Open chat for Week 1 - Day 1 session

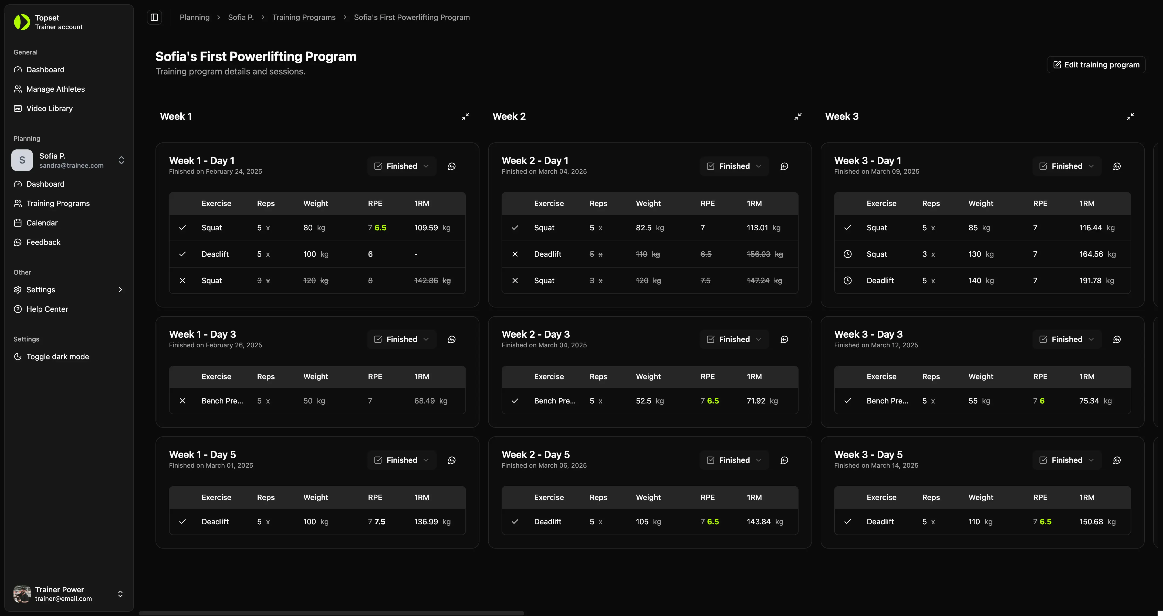click(451, 166)
